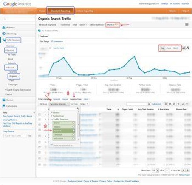Open the Export dropdown
This screenshot has width=192, height=185.
point(83,25)
